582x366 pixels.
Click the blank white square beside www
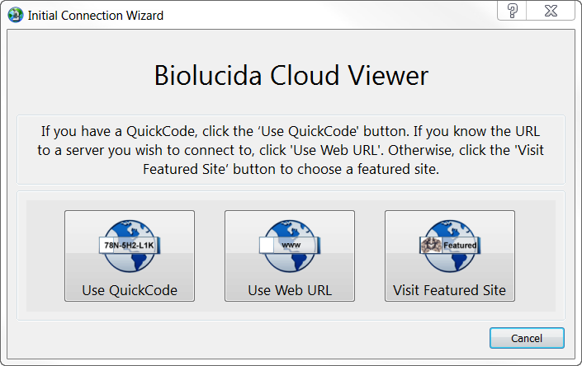pos(266,245)
